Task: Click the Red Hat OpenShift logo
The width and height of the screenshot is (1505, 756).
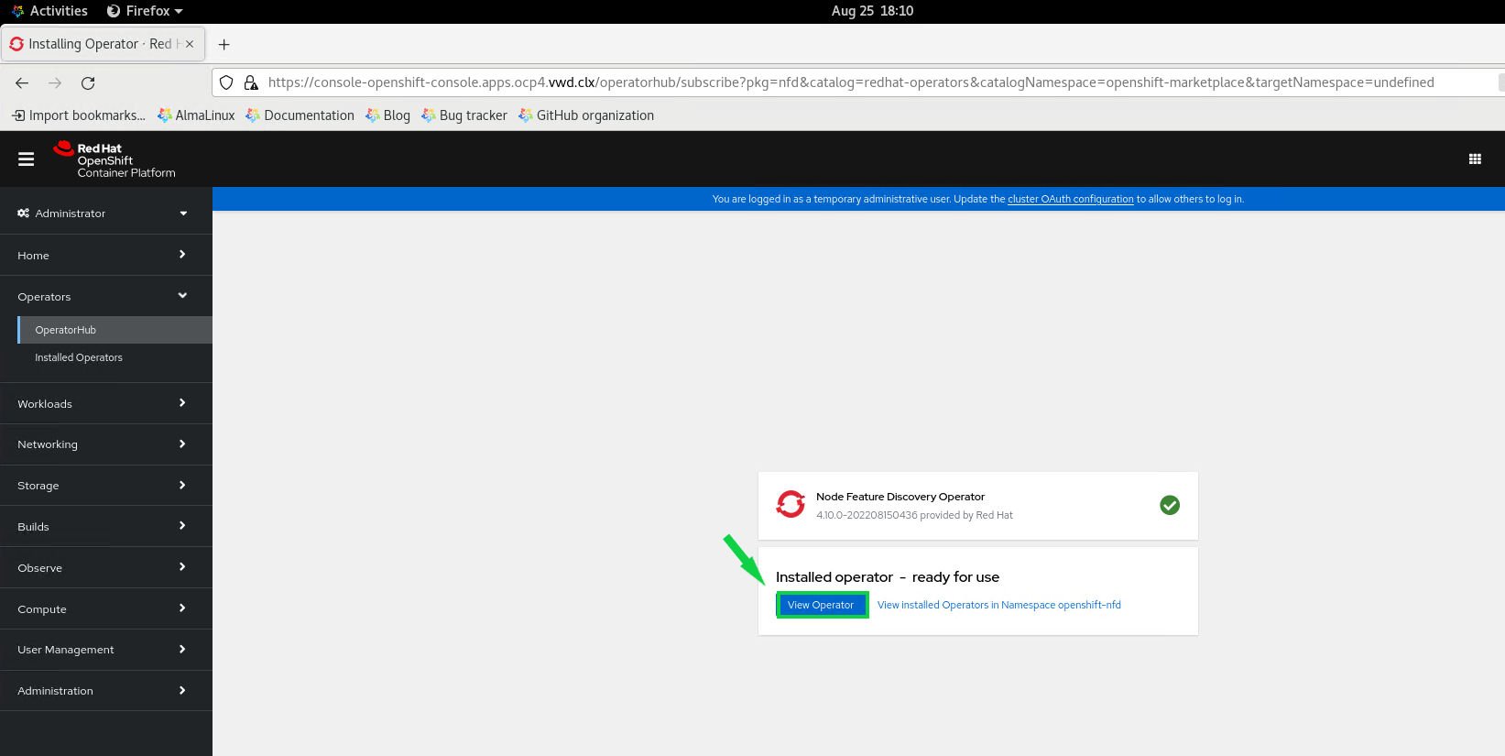Action: pos(115,159)
